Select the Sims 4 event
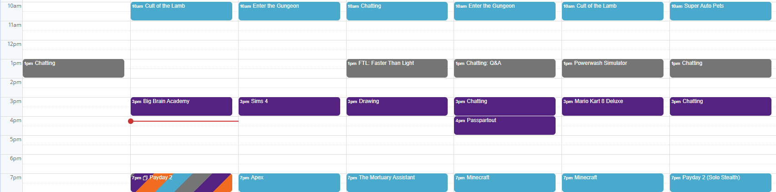776x192 pixels. [x=289, y=106]
